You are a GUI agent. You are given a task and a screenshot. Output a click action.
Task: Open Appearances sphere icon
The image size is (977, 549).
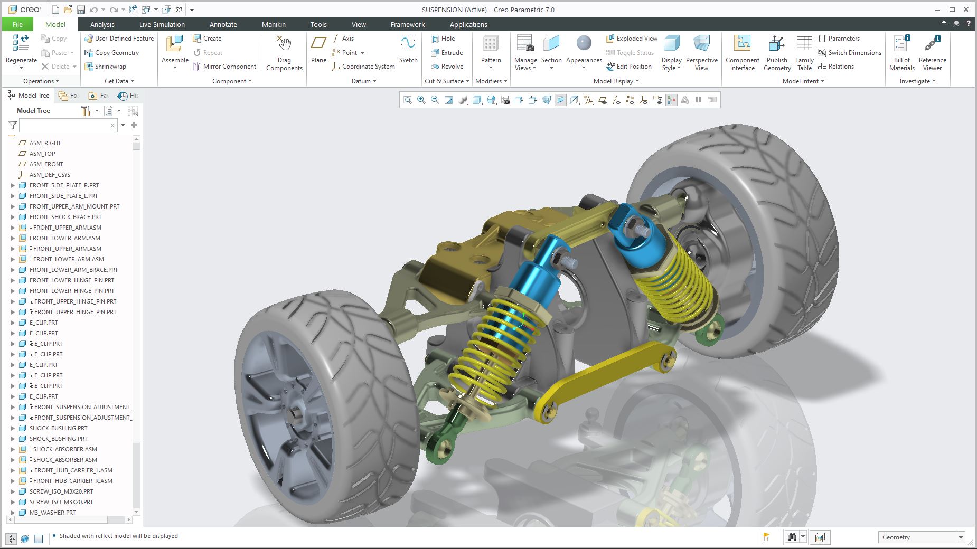point(584,43)
